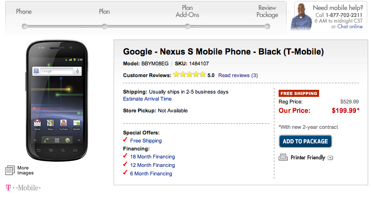Click the five-star customer rating
Viewport: 371px width, 197px height.
point(189,75)
